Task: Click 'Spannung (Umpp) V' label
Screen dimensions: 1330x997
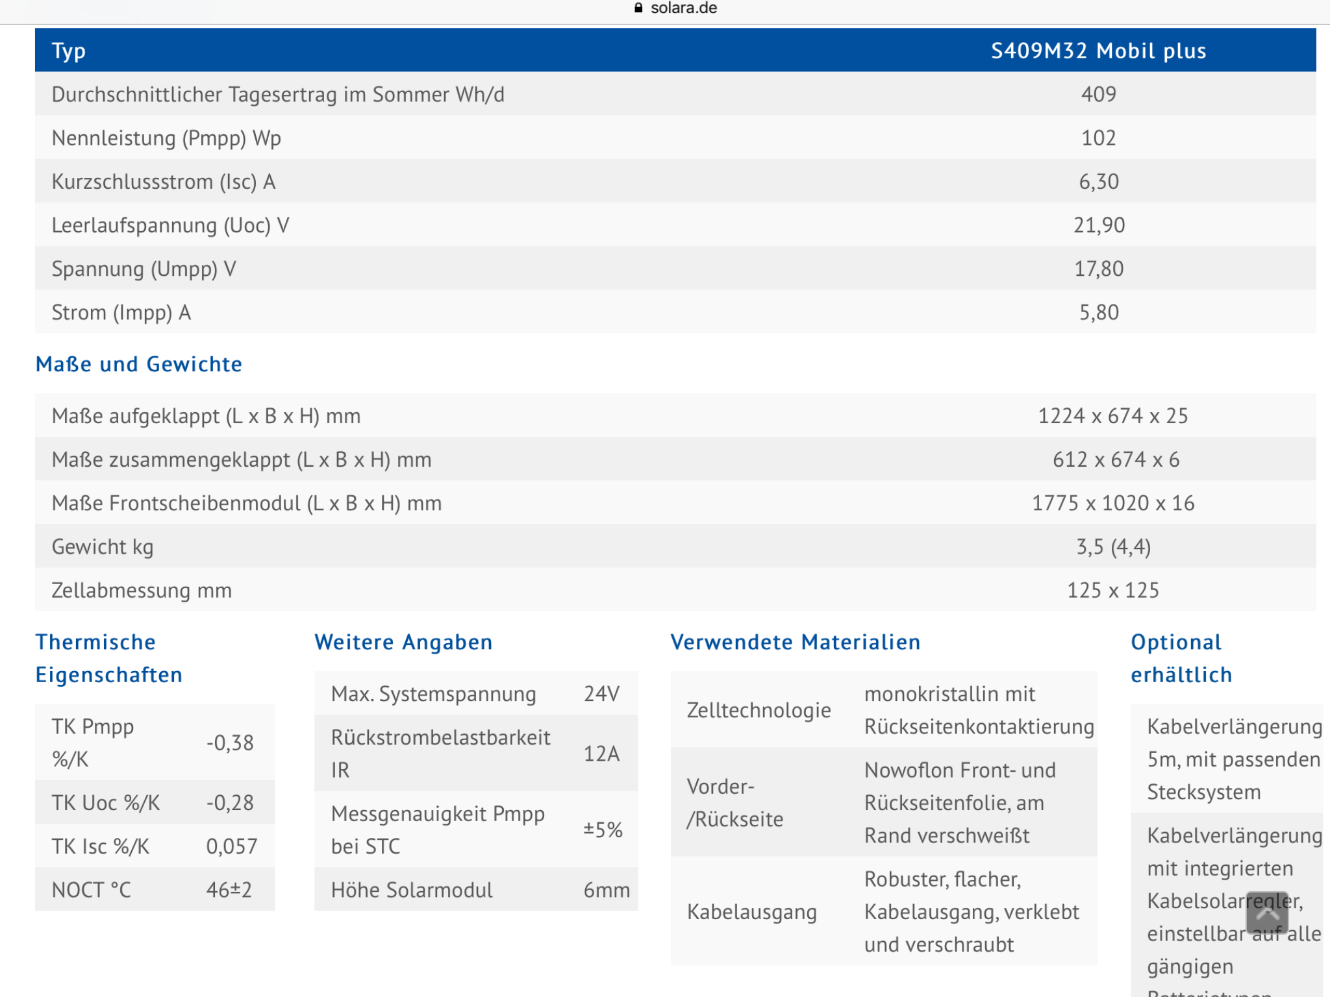Action: point(144,268)
